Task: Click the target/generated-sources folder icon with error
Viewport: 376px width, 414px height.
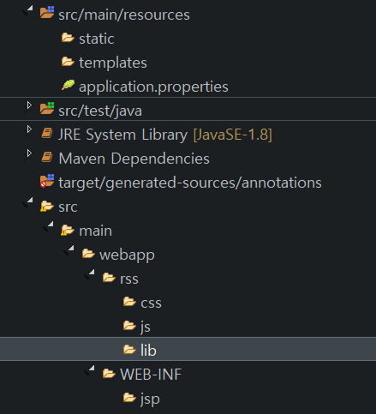Action: tap(47, 181)
